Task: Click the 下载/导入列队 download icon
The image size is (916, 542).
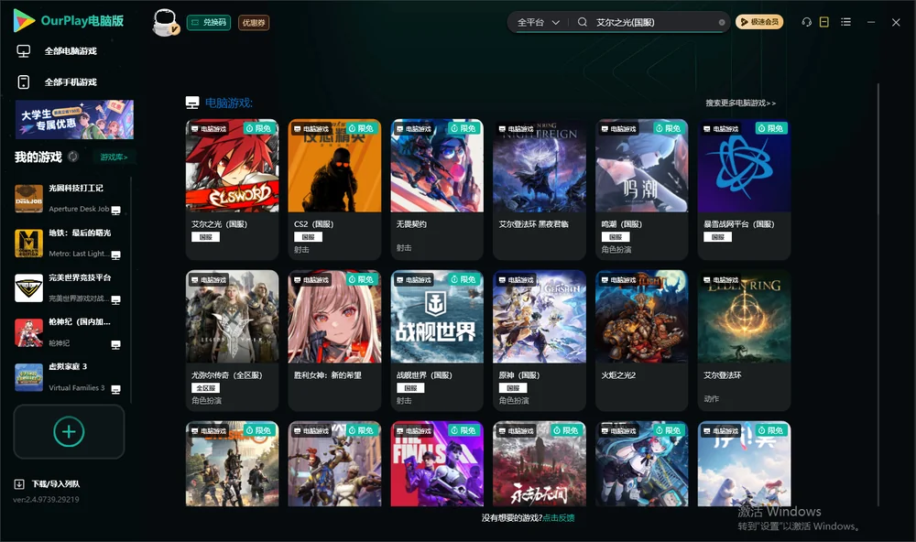Action: tap(19, 484)
